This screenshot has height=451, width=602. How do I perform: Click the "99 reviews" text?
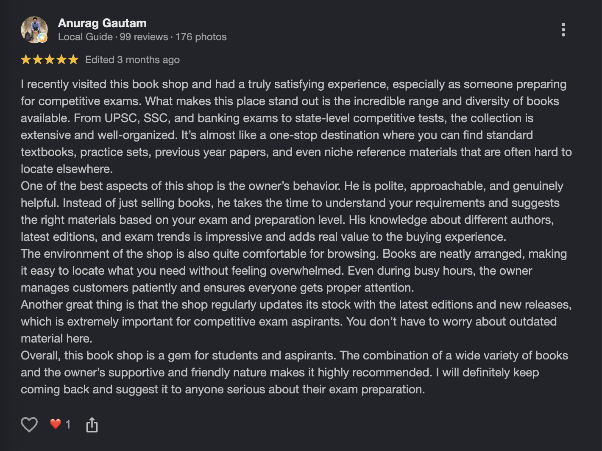pyautogui.click(x=144, y=37)
